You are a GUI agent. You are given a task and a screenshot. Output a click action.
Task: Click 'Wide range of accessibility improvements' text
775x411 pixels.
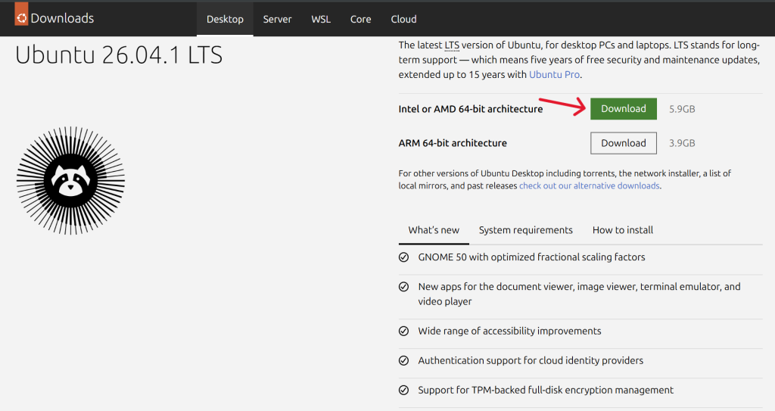coord(509,331)
